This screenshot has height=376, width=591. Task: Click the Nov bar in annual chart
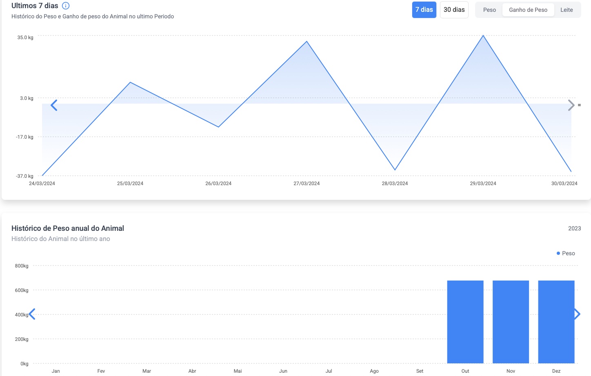(x=511, y=322)
